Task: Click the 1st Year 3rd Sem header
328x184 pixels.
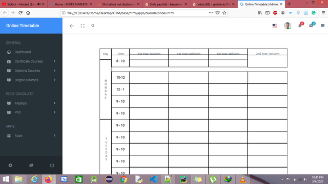Action: [x=228, y=54]
